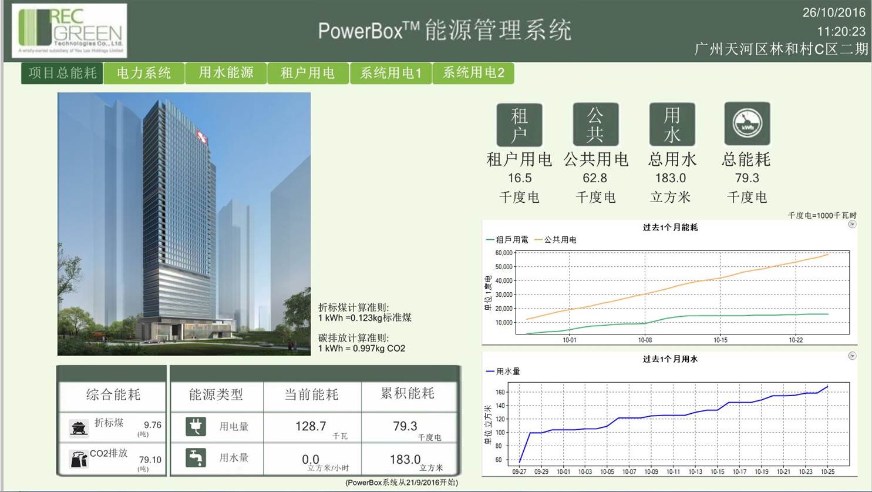The image size is (872, 492).
Task: Click the 综合能耗 table header
Action: (x=113, y=394)
